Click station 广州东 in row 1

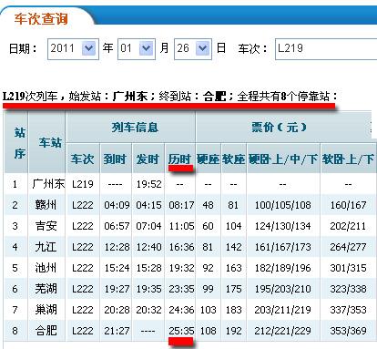coord(48,184)
